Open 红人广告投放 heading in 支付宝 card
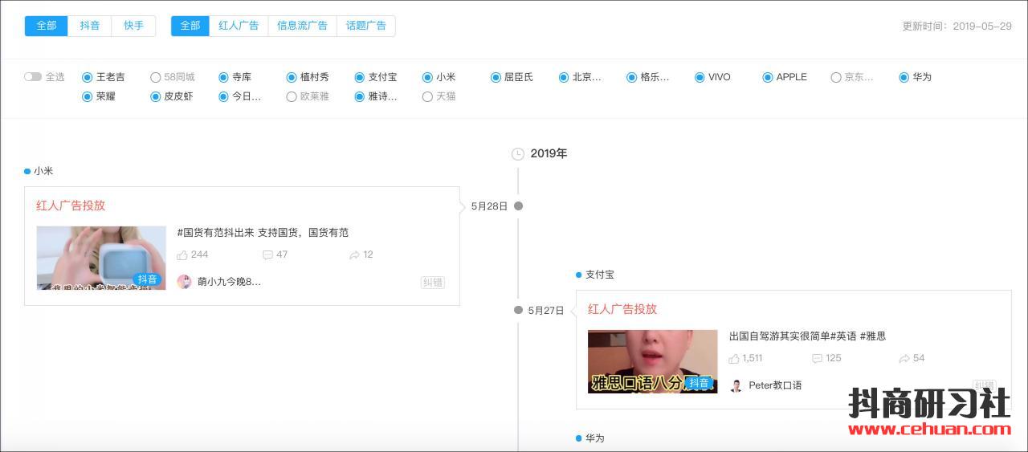This screenshot has height=452, width=1028. pos(622,309)
